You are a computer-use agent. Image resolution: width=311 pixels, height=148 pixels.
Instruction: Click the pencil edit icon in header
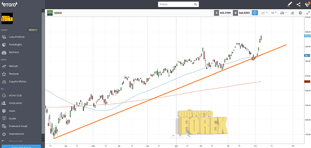pos(289,5)
